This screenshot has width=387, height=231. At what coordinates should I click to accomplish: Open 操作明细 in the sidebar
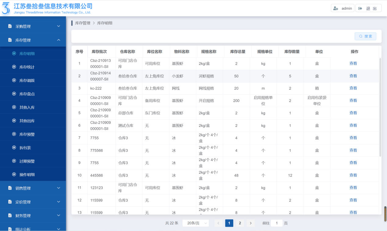27,175
